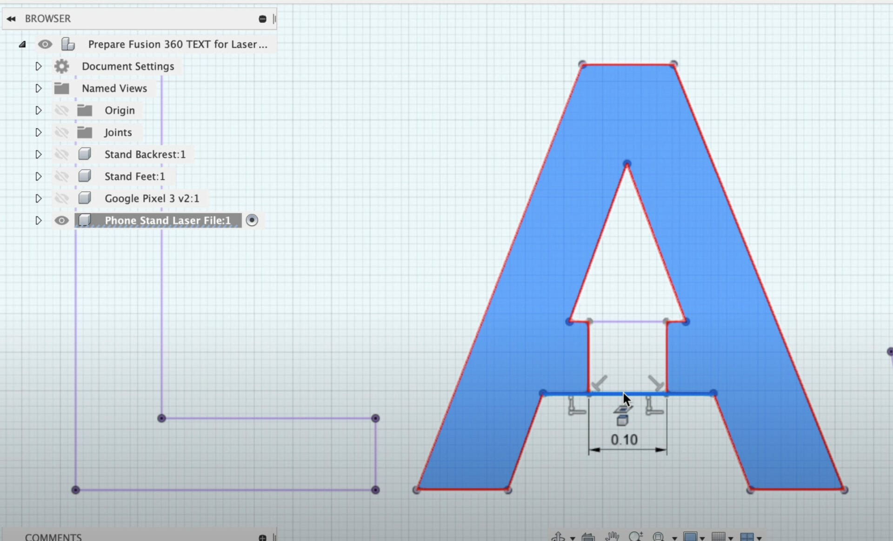
Task: Activate the Pan tool
Action: click(612, 536)
